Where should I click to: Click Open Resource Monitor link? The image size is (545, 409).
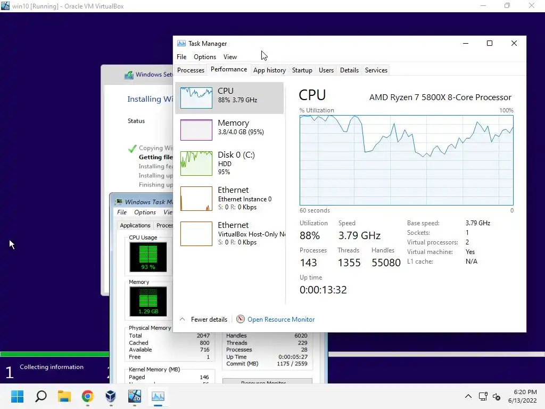pyautogui.click(x=281, y=320)
